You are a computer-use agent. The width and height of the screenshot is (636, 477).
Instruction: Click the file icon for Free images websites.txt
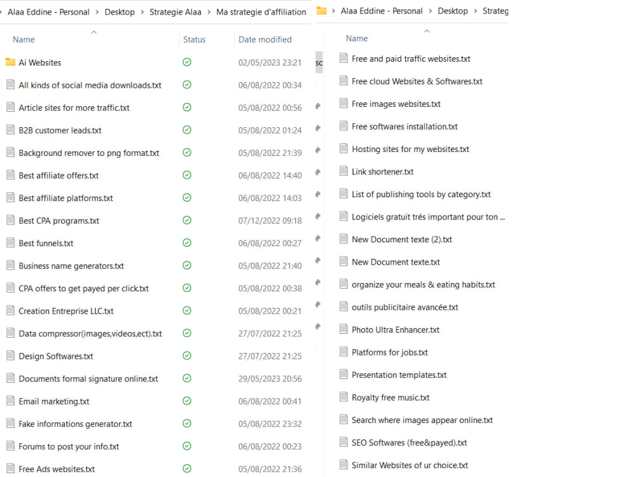[x=343, y=104]
